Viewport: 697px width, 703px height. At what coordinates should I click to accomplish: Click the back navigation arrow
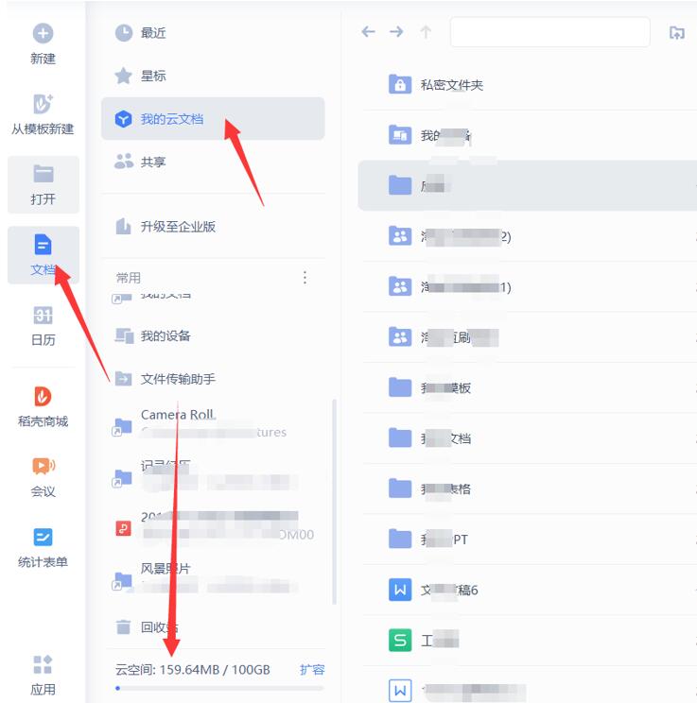coord(368,32)
